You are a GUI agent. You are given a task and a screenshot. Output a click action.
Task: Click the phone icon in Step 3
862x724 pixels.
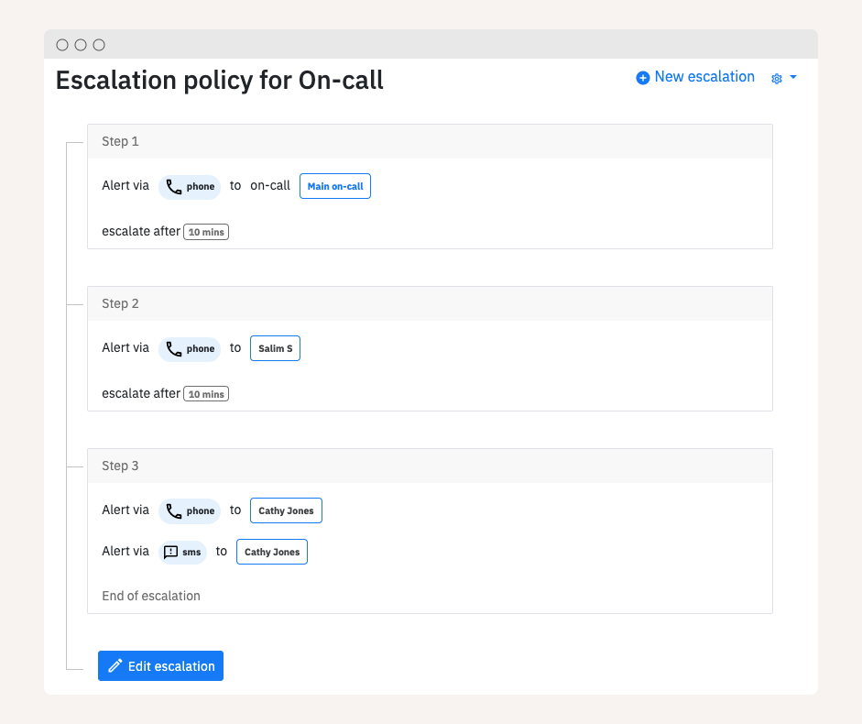173,511
